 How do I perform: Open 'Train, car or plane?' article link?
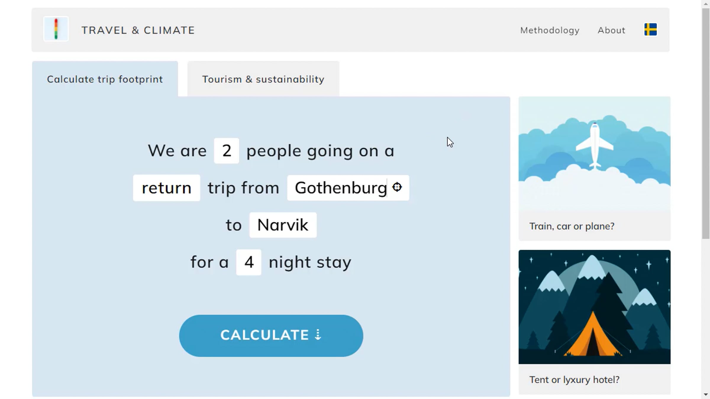572,226
